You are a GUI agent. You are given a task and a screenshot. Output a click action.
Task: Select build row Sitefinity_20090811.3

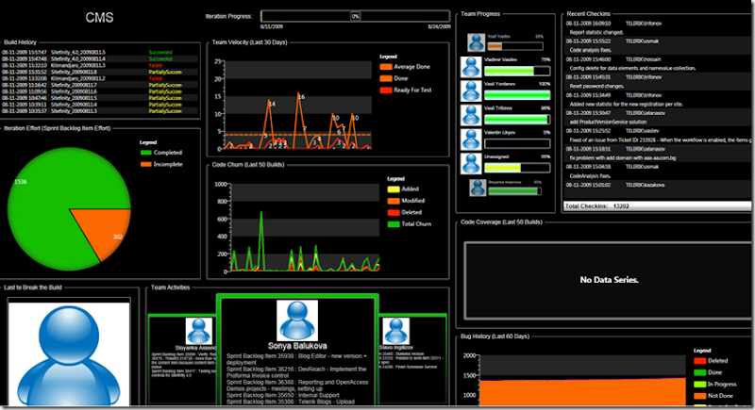pos(99,111)
